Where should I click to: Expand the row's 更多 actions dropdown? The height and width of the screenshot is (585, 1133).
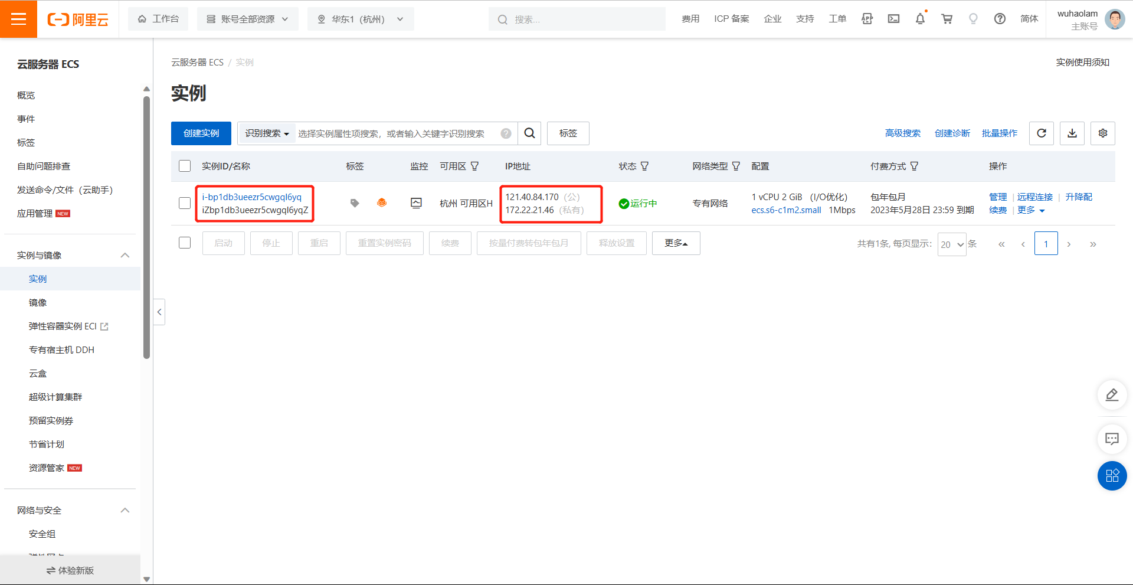tap(1031, 210)
